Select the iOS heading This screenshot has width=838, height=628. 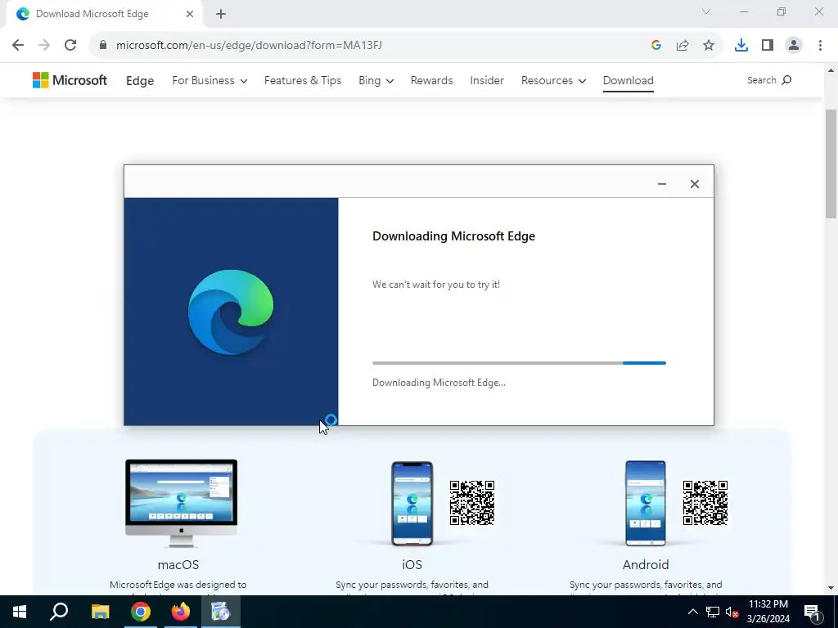click(412, 564)
